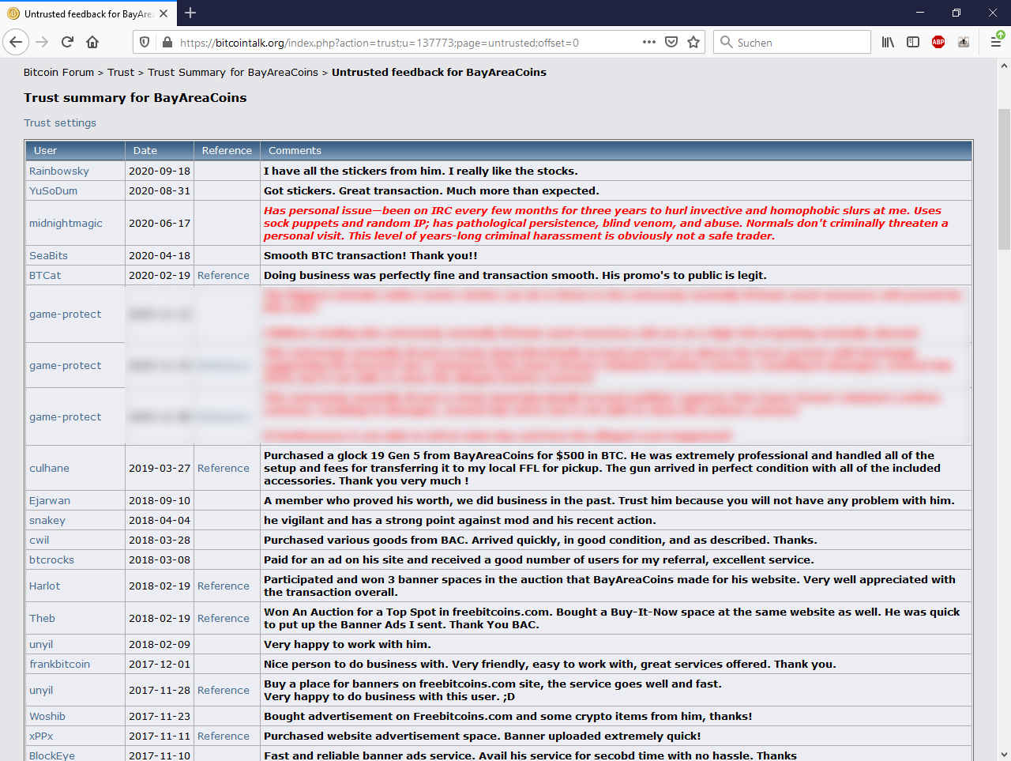Screen dimensions: 1011x761
Task: Open Reference for culhane's feedback
Action: tap(224, 468)
